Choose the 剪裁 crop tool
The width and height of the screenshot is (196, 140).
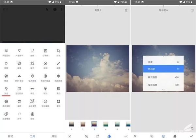(x=58, y=53)
